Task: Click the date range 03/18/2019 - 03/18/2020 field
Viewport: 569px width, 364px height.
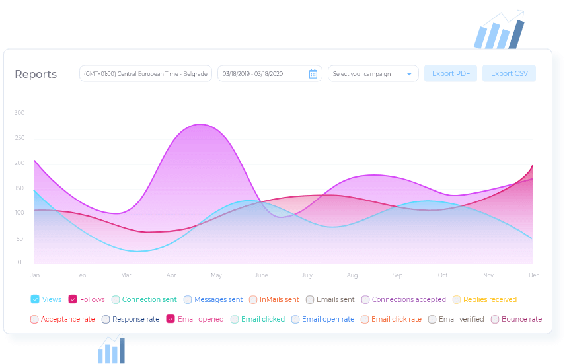Action: [x=270, y=74]
